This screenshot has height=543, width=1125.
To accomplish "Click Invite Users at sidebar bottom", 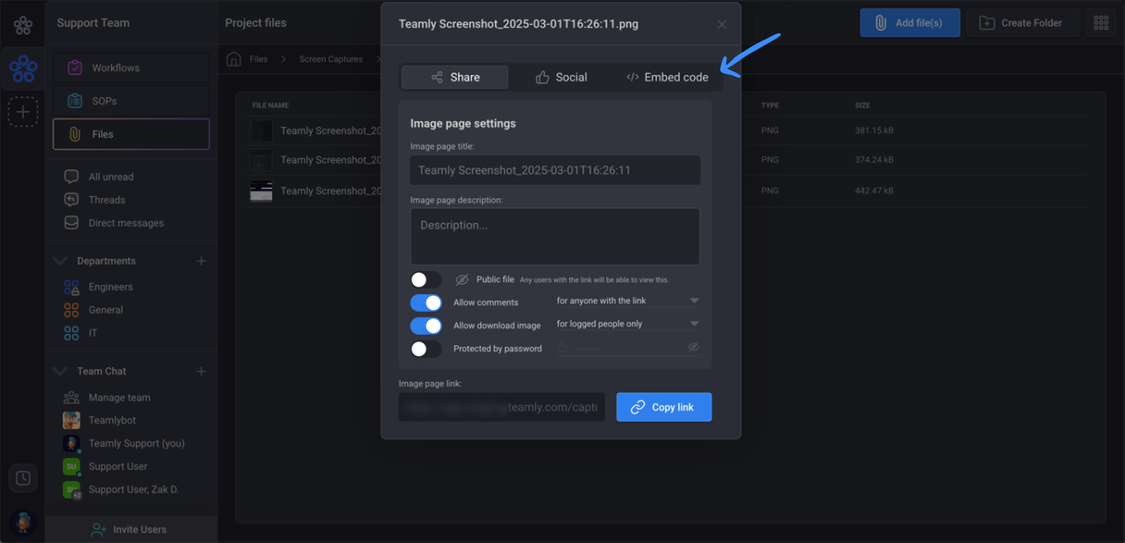I will click(131, 529).
